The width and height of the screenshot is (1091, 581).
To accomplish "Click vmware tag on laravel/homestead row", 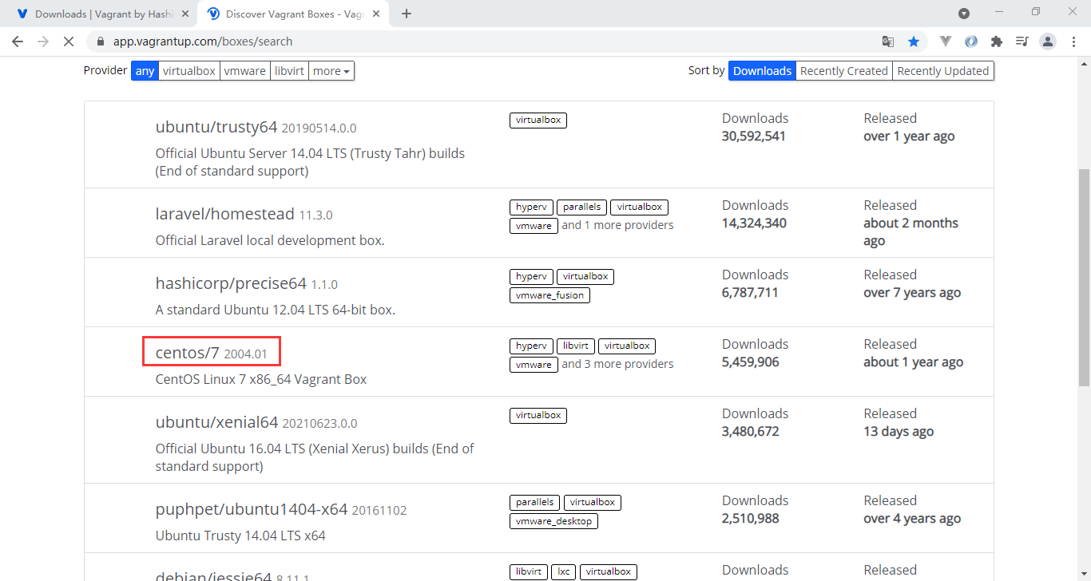I will (534, 225).
